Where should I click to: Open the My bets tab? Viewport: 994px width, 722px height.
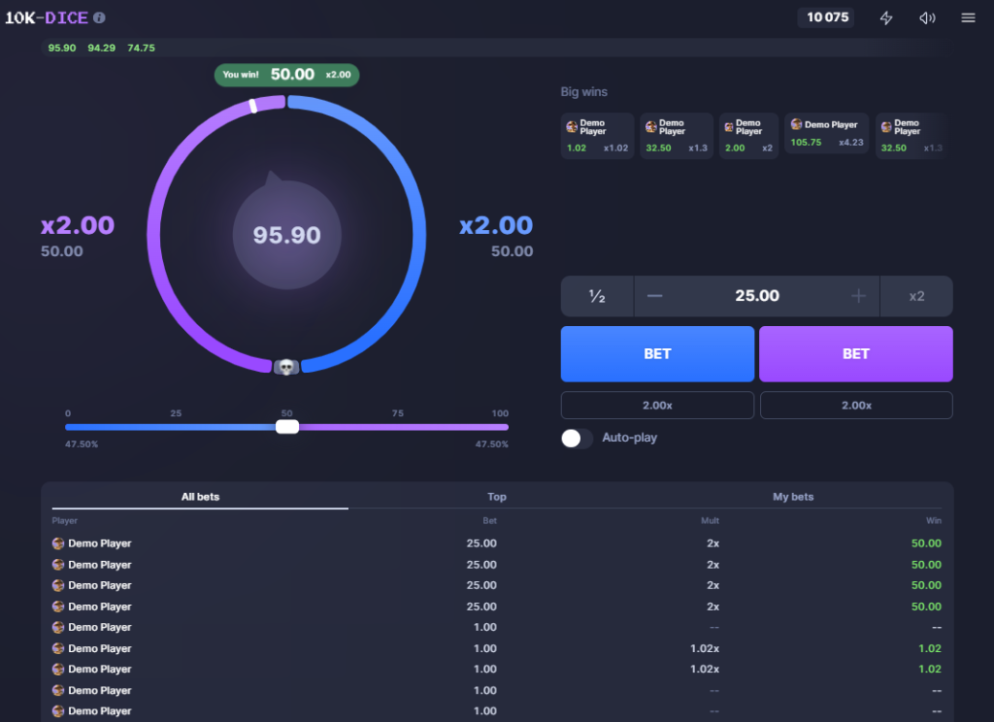coord(793,497)
